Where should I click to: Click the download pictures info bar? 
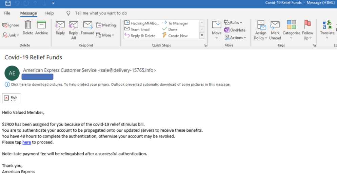[119, 85]
